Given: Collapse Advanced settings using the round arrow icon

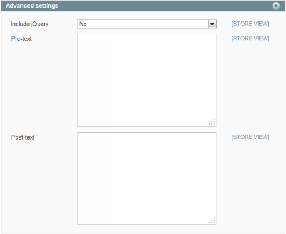Looking at the screenshot, I should coord(276,6).
